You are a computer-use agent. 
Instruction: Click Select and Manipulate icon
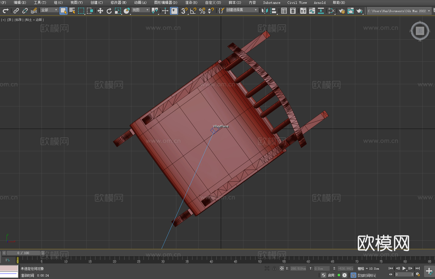point(165,11)
